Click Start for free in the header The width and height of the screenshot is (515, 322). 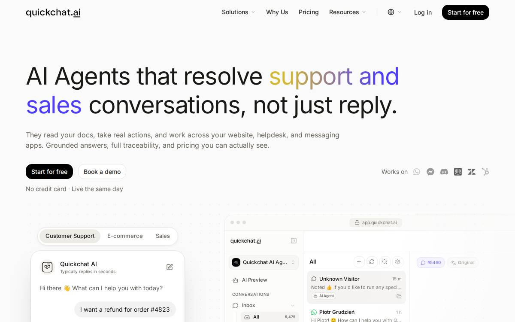point(466,12)
